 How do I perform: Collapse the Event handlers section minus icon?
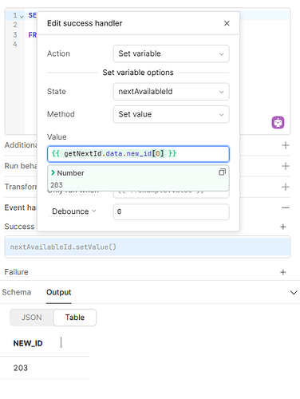pyautogui.click(x=286, y=207)
